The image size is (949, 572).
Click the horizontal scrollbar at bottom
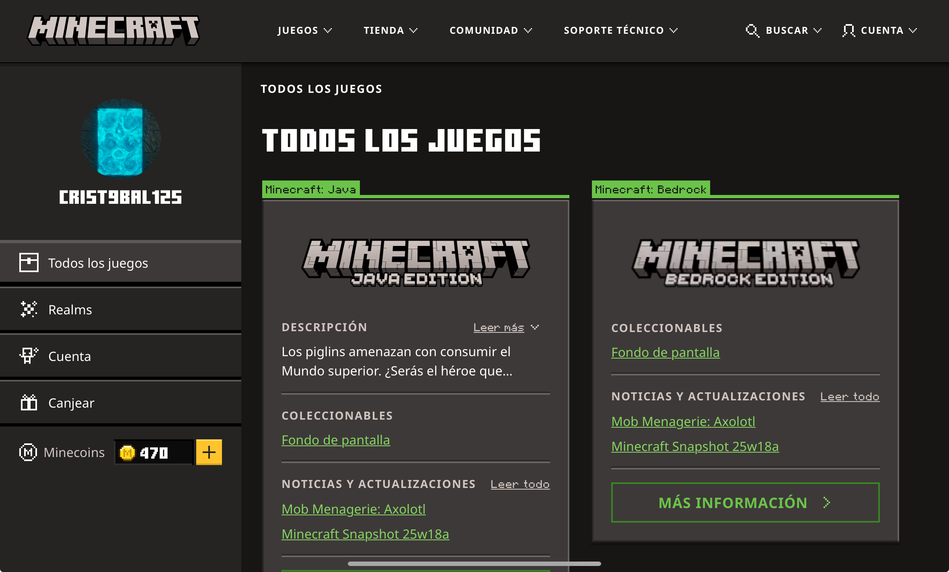click(x=474, y=564)
